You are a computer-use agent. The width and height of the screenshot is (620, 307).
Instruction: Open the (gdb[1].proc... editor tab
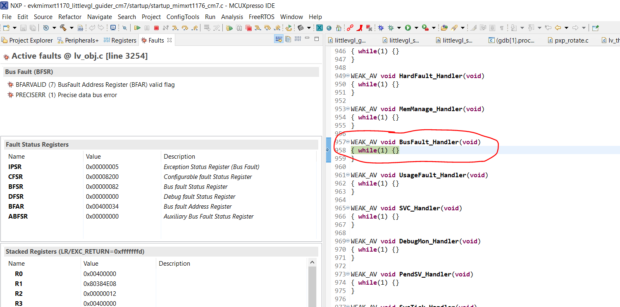point(511,40)
